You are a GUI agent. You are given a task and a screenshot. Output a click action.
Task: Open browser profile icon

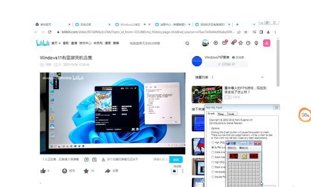(x=268, y=32)
